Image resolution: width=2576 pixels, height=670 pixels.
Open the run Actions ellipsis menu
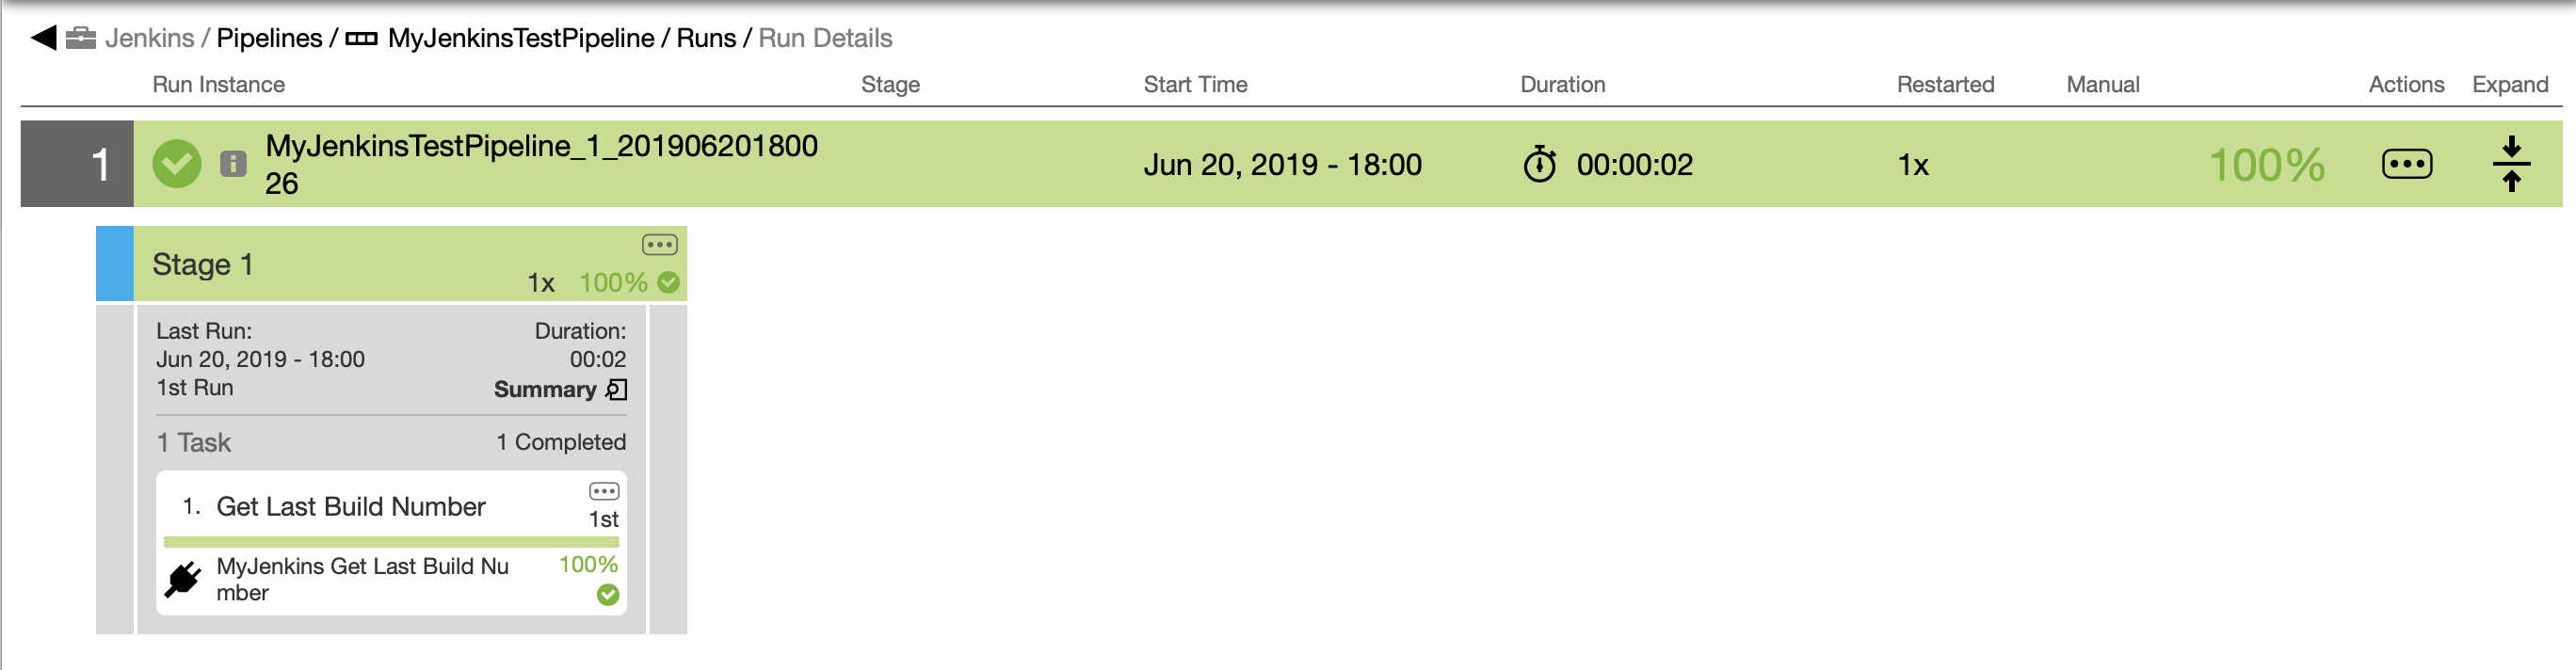(2407, 164)
